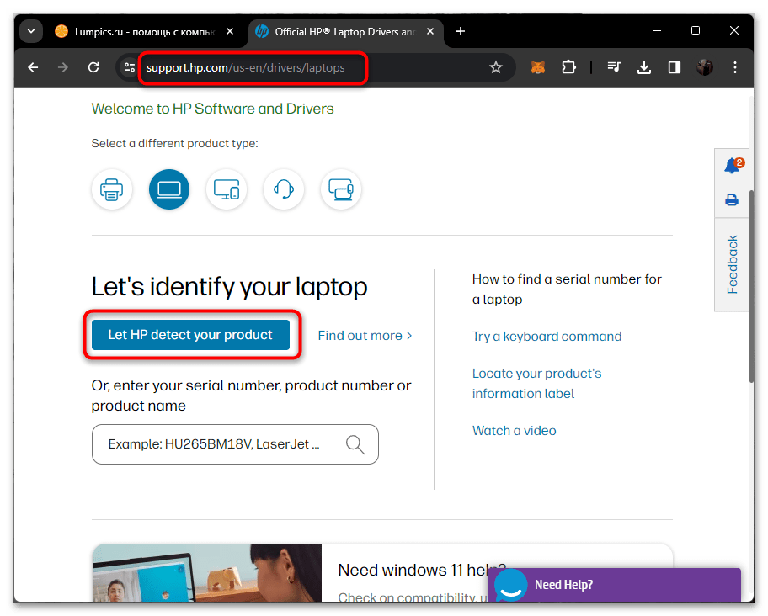Focus the serial number search field
768x616 pixels.
click(x=235, y=444)
